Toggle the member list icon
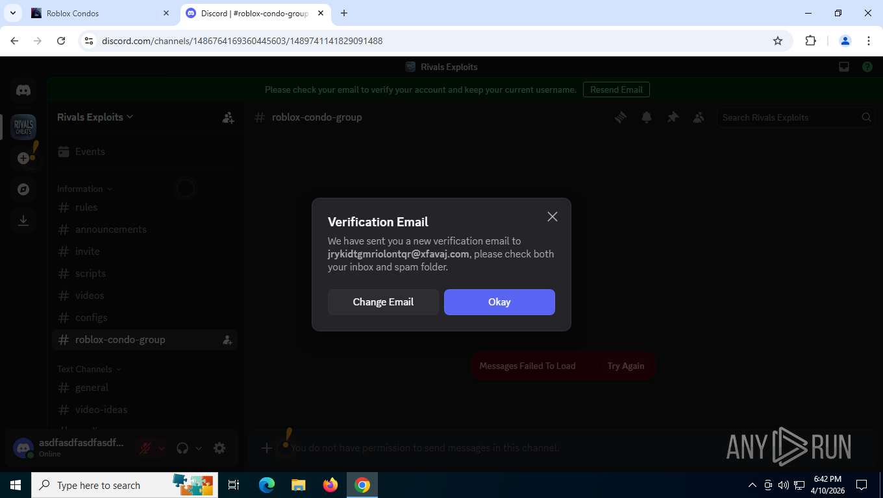 [x=699, y=117]
